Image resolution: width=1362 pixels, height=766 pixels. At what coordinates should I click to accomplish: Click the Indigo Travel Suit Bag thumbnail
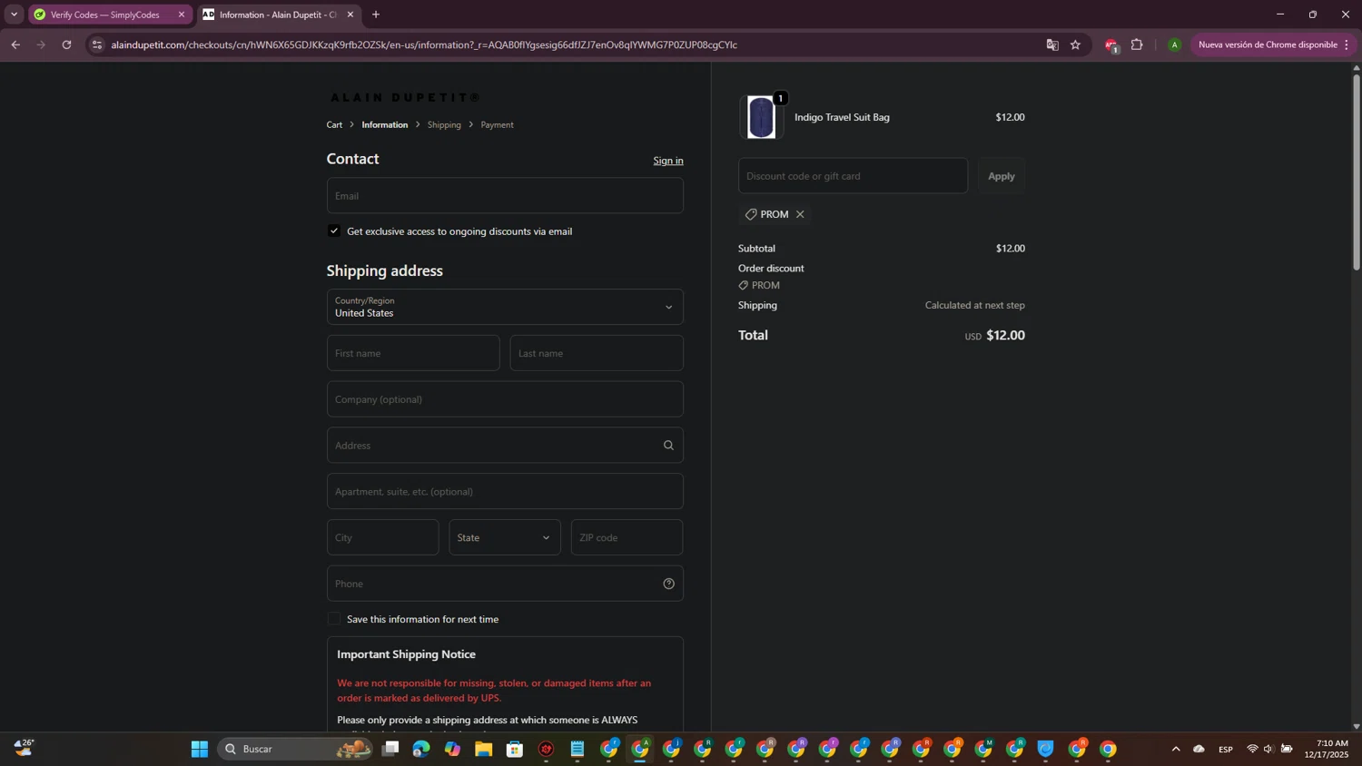pos(761,117)
